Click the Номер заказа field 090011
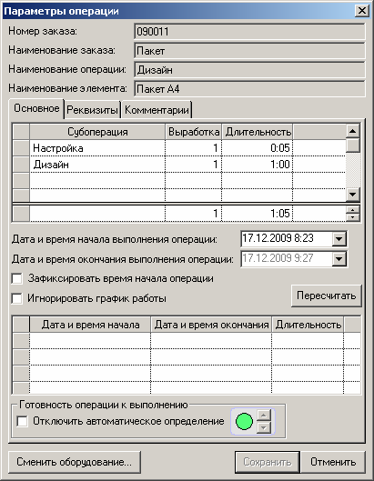Image resolution: width=374 pixels, height=481 pixels. pyautogui.click(x=249, y=31)
